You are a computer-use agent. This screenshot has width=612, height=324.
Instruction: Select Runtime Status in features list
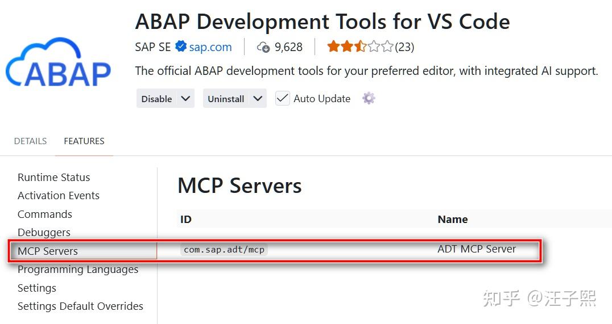click(54, 177)
